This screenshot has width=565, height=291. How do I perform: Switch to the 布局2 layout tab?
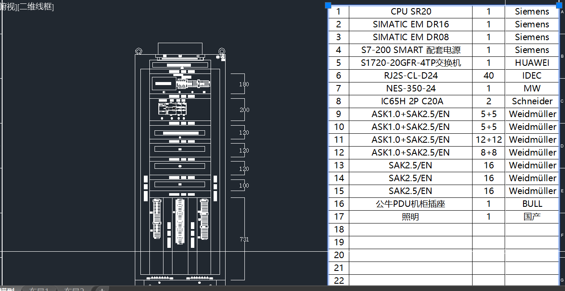[x=74, y=290]
